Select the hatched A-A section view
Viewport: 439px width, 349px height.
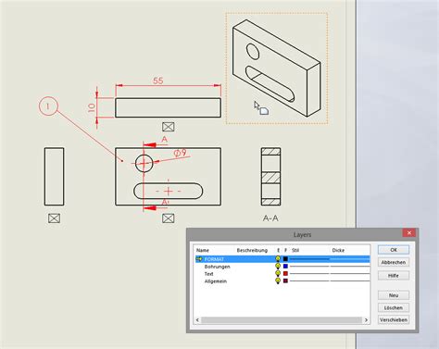coord(270,177)
